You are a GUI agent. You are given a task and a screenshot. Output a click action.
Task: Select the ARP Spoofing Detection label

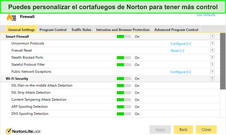(30, 107)
